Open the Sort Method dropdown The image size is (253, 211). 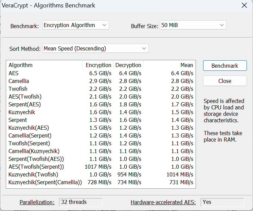tap(96, 48)
